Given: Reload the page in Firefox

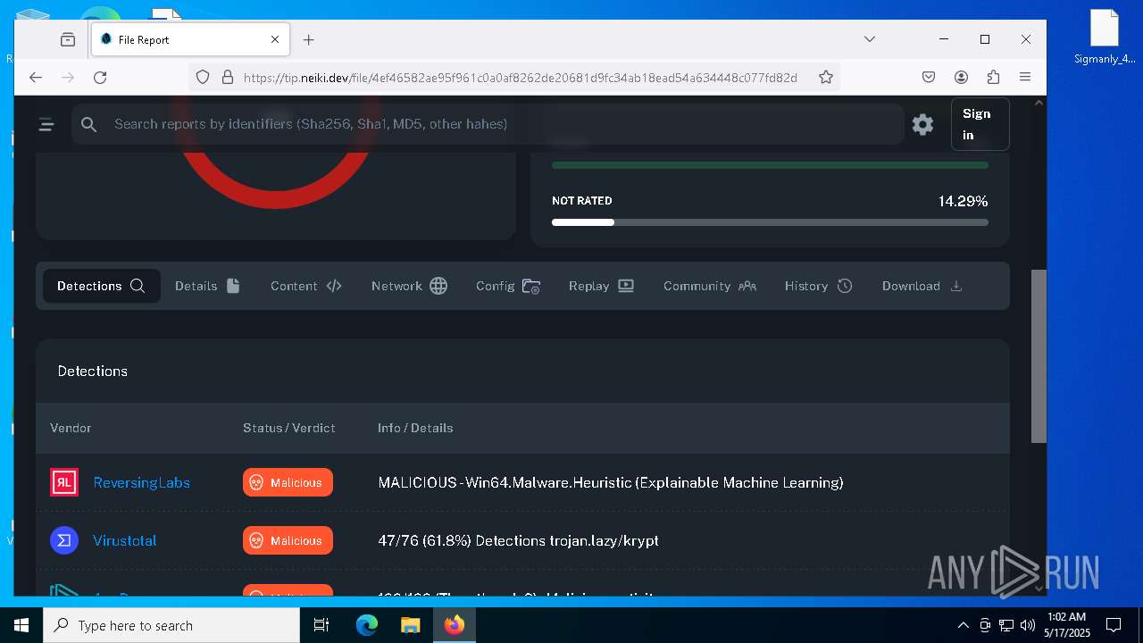Looking at the screenshot, I should 100,78.
